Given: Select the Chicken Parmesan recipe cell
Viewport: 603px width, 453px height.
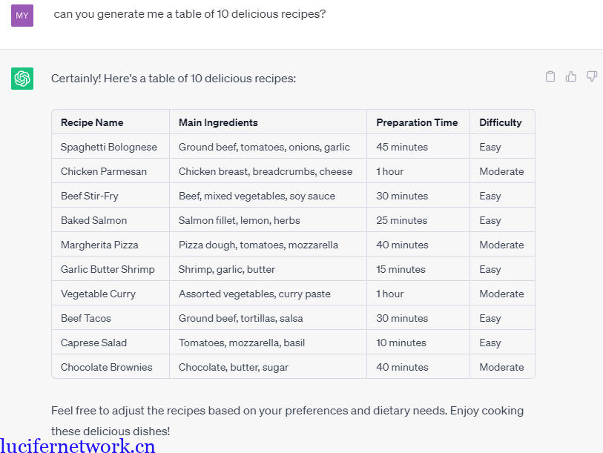Looking at the screenshot, I should pyautogui.click(x=104, y=171).
